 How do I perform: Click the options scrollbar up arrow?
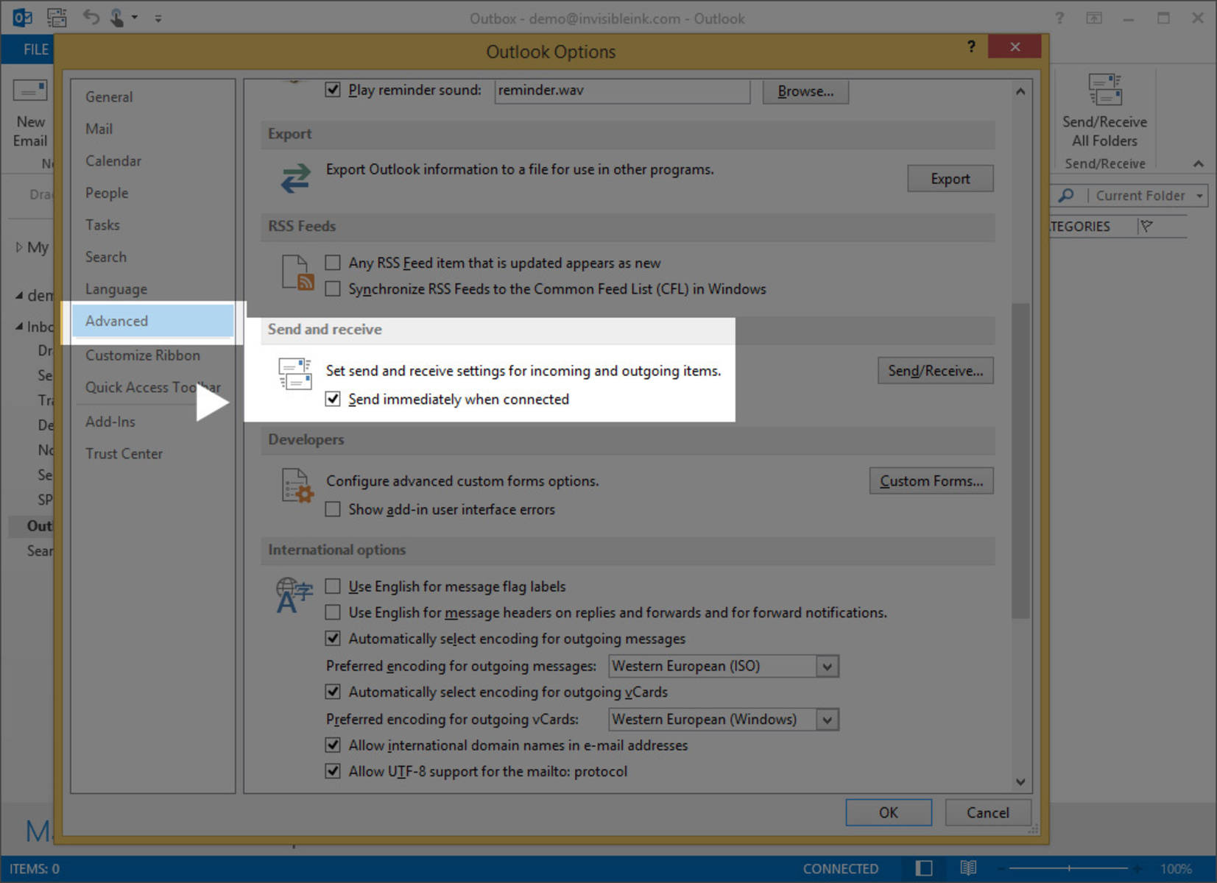click(x=1020, y=91)
